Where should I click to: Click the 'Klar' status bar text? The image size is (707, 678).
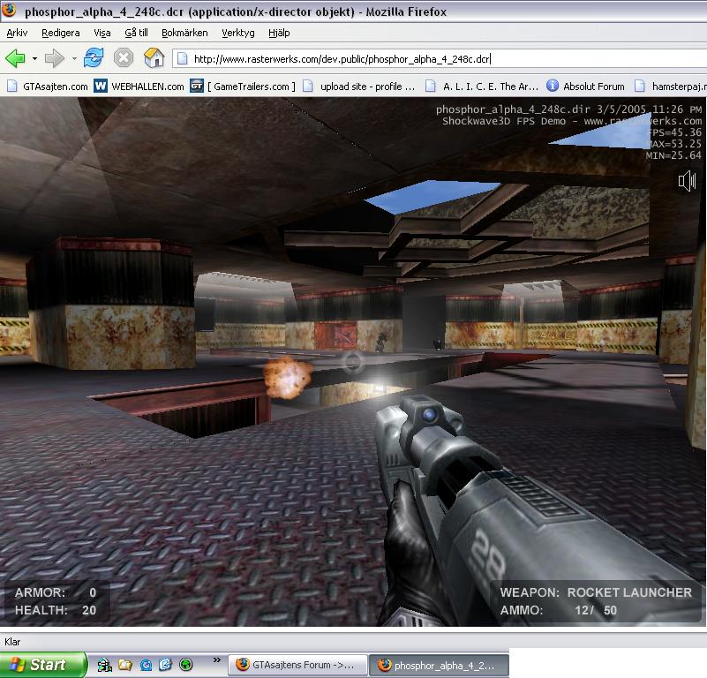(x=12, y=642)
